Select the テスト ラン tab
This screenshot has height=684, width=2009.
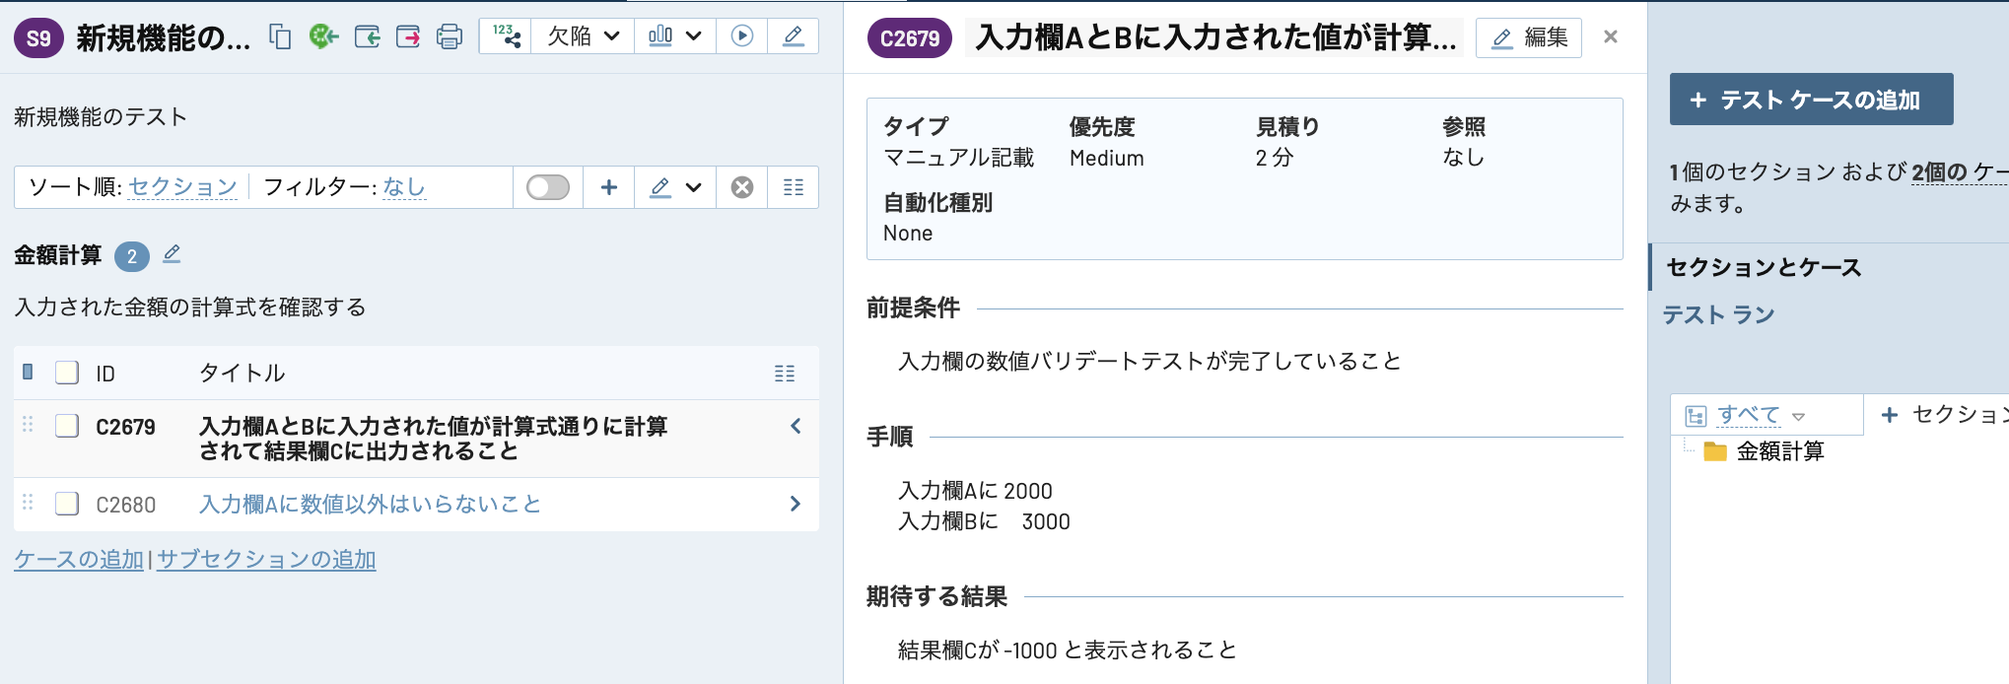point(1718,315)
